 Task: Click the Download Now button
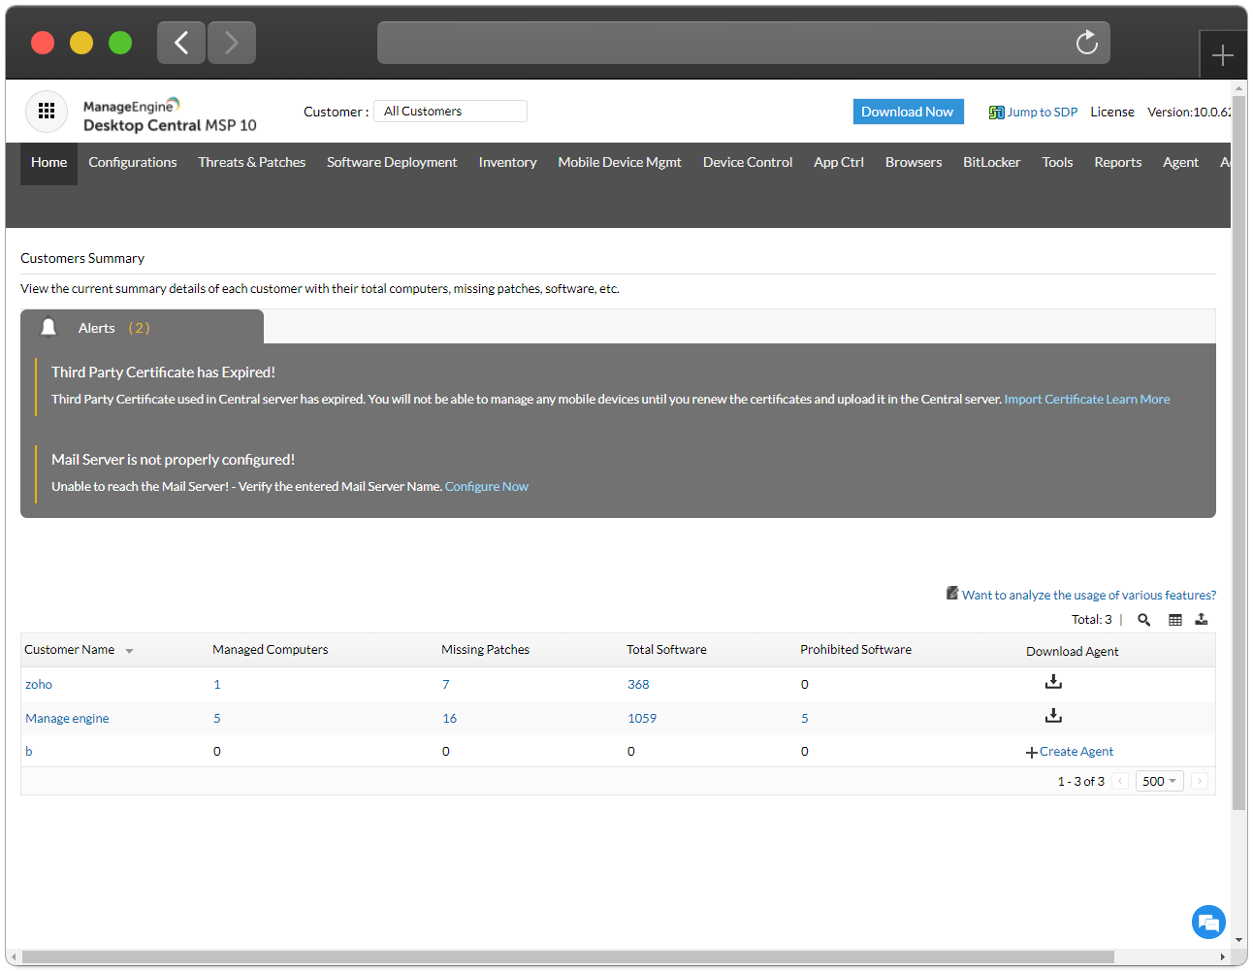pyautogui.click(x=908, y=112)
